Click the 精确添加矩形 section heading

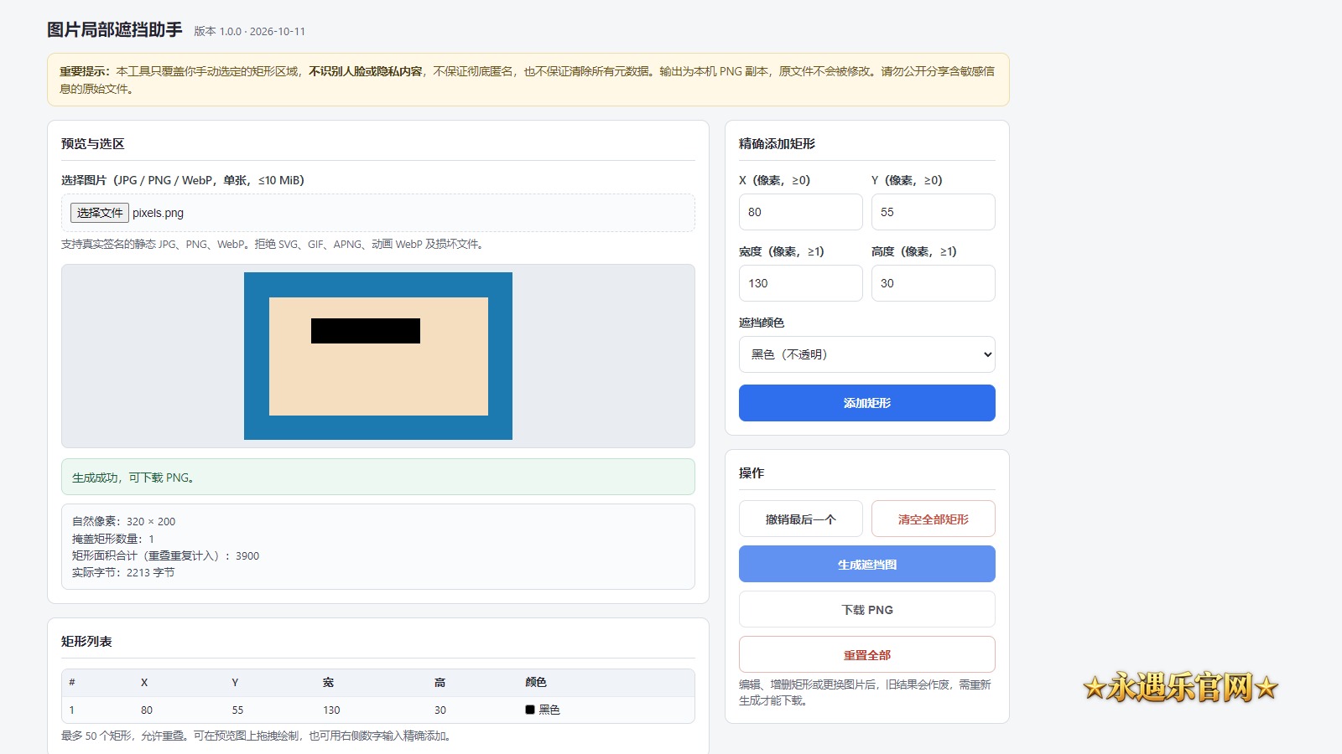777,143
